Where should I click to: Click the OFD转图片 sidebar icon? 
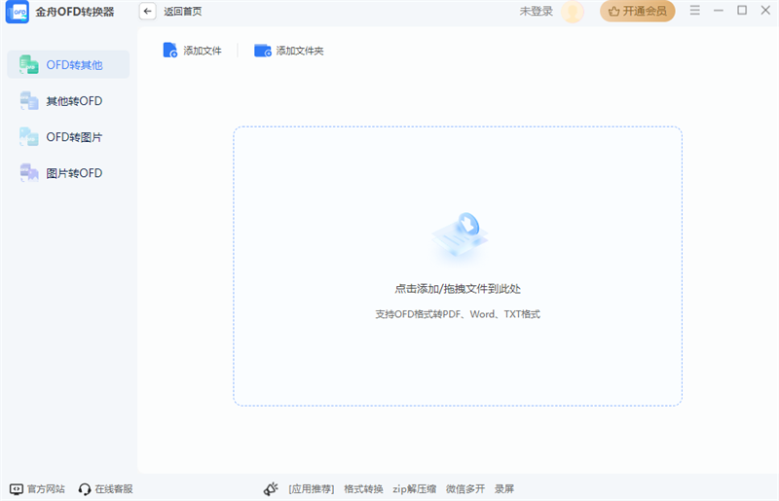point(29,137)
